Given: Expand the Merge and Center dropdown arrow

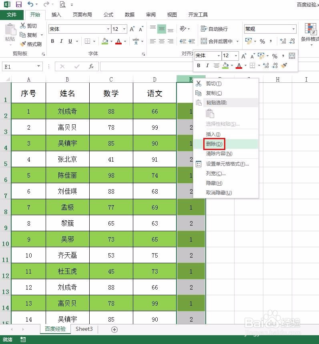Looking at the screenshot, I should 237,41.
